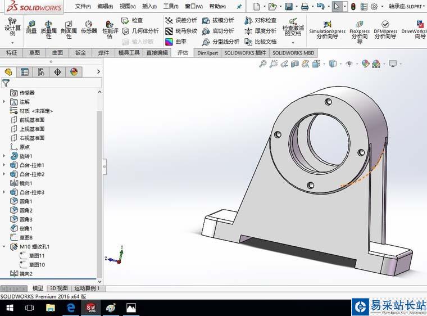Open Microsoft Edge from the taskbar

coord(71,308)
